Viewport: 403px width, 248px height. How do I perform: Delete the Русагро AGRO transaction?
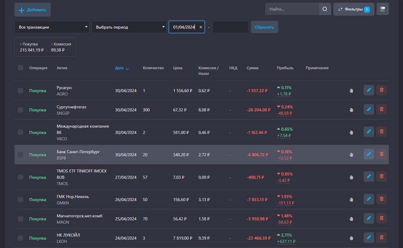click(x=382, y=90)
